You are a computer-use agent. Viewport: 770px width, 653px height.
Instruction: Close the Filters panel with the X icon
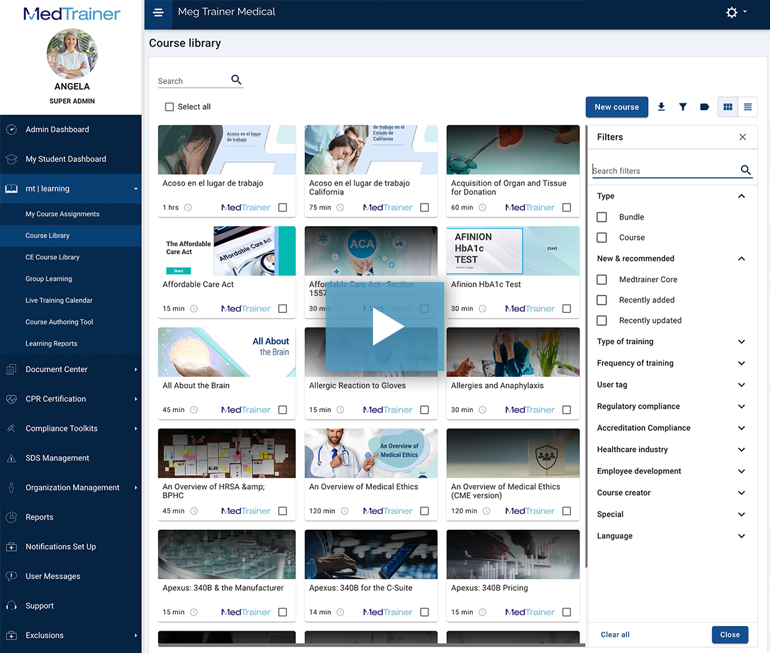pos(742,137)
